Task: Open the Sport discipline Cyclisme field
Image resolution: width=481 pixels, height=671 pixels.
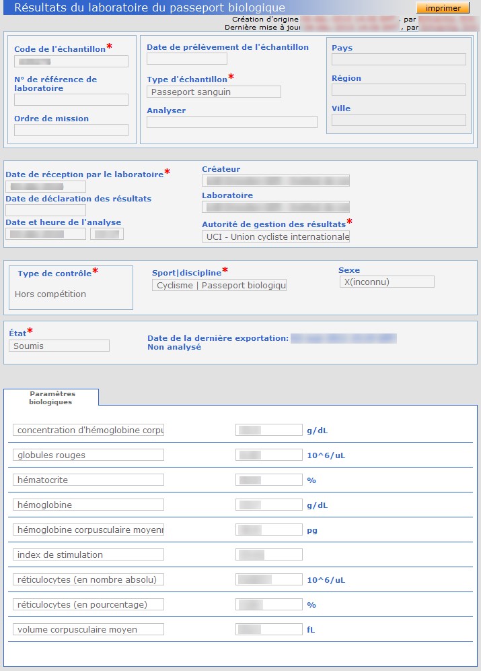Action: (219, 286)
